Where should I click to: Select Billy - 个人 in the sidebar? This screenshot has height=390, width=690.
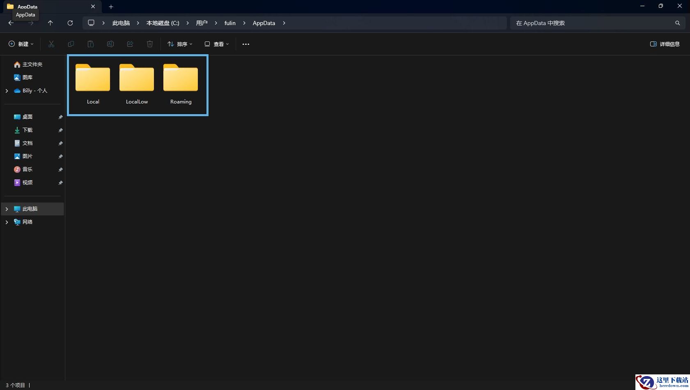[35, 91]
